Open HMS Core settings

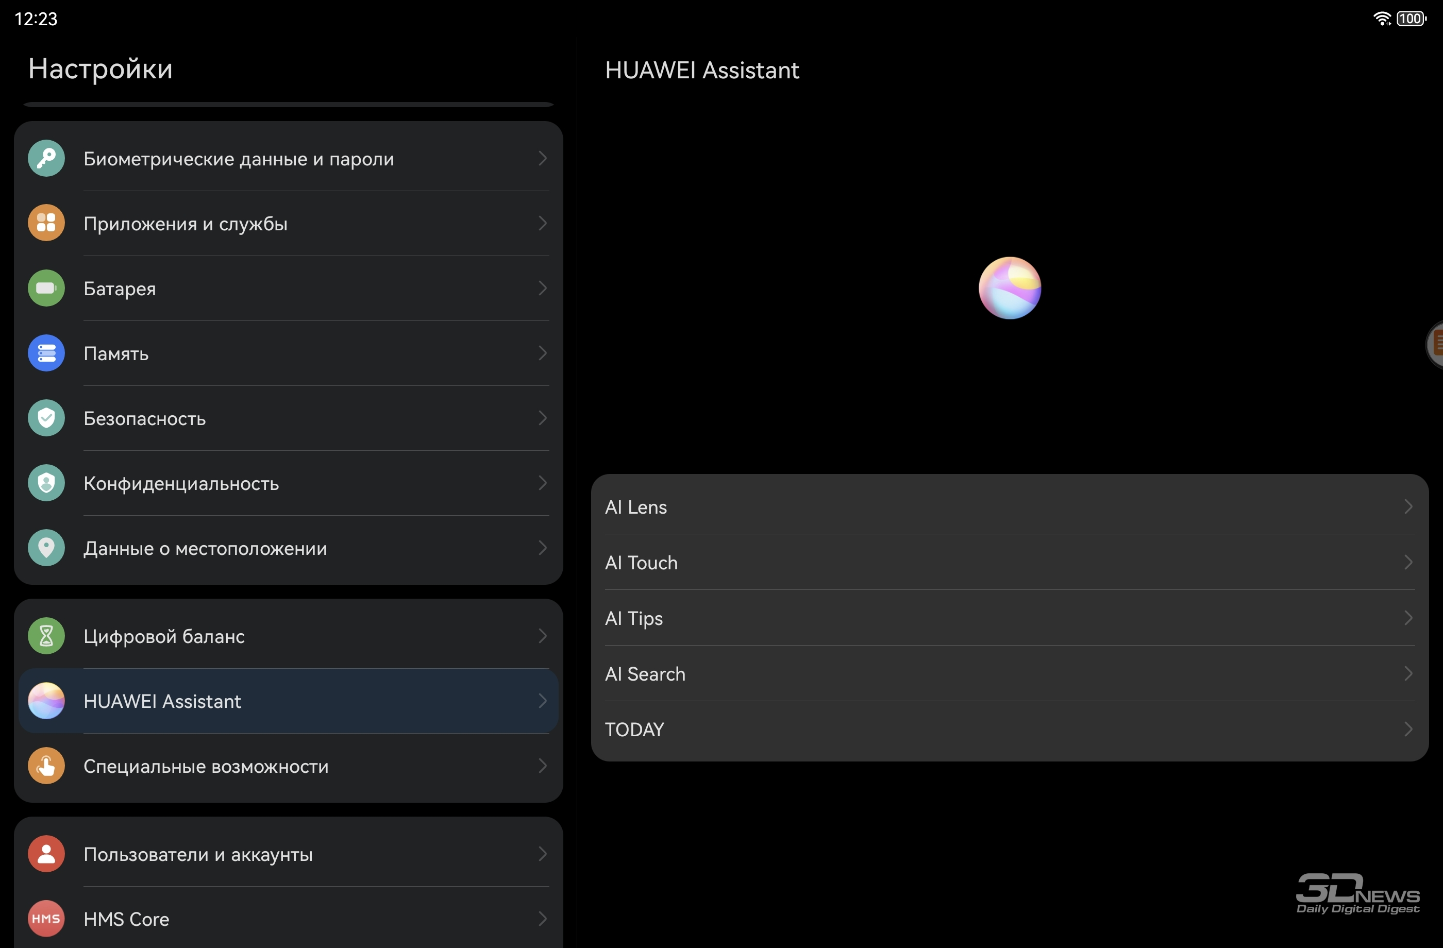pos(289,918)
